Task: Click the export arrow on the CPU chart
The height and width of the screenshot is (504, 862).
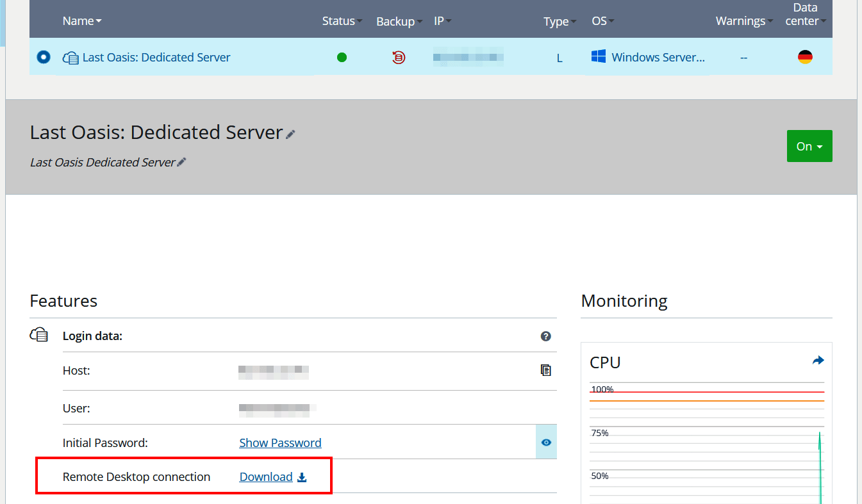Action: point(818,360)
